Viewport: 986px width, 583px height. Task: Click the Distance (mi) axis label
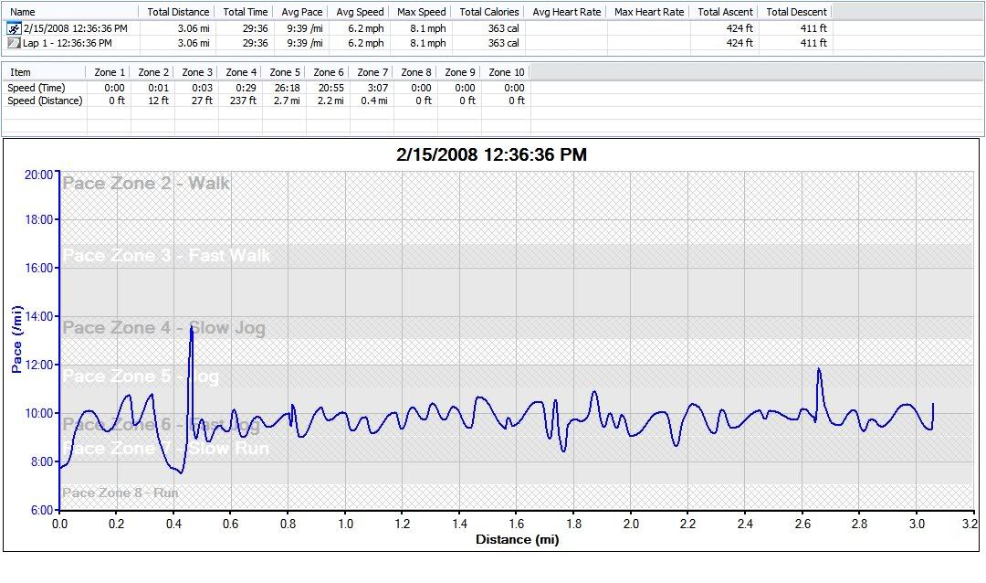tap(517, 539)
